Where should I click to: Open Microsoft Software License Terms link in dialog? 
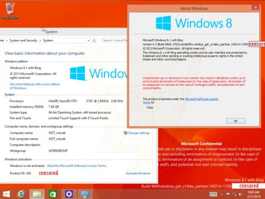click(201, 99)
